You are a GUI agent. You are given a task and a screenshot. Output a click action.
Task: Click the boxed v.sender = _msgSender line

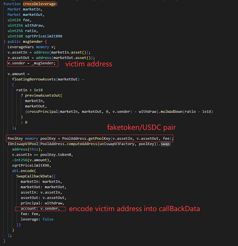[x=33, y=63]
